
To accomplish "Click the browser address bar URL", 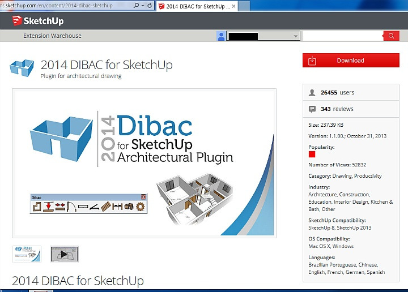I will coord(57,6).
